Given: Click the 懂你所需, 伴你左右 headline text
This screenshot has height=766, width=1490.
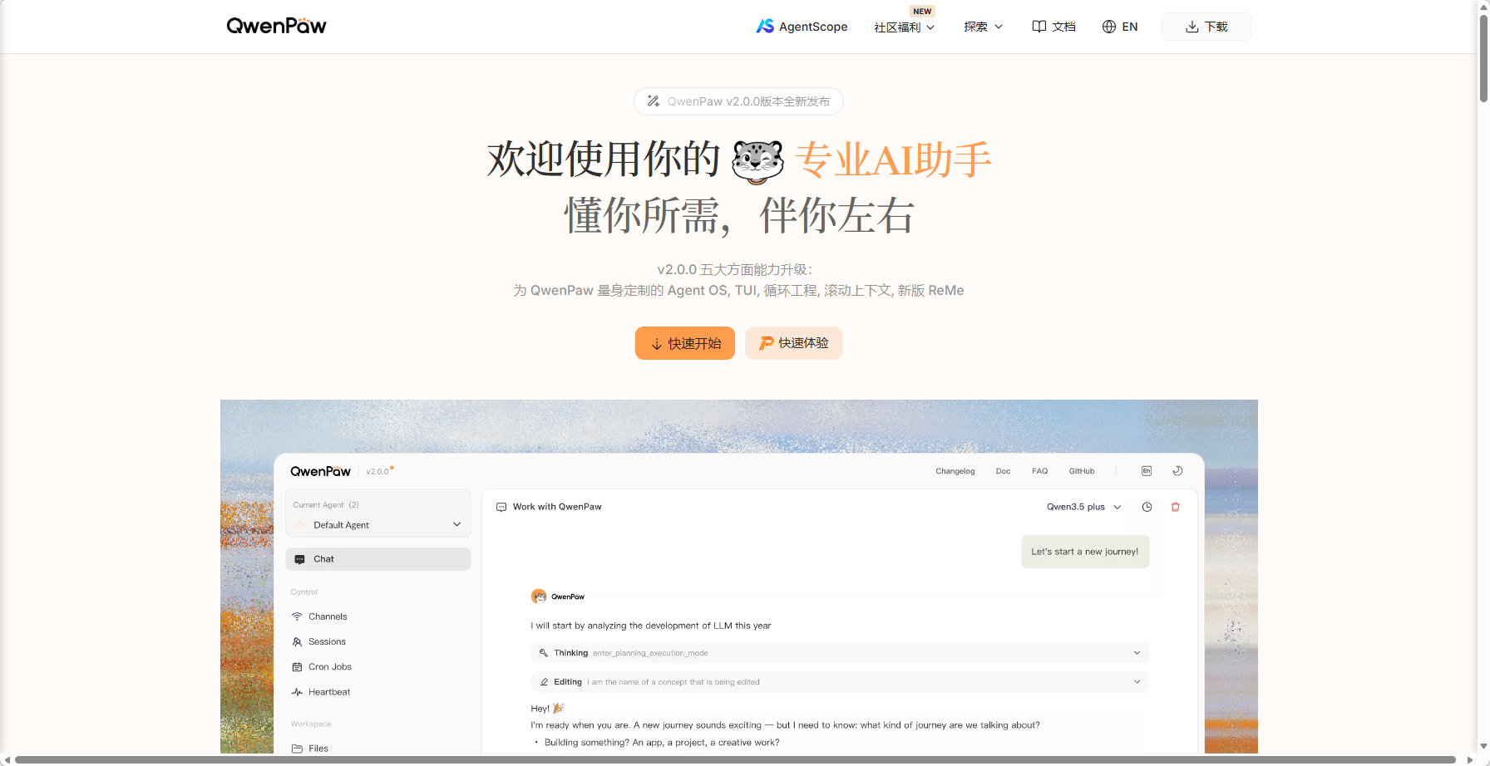Looking at the screenshot, I should (x=739, y=216).
